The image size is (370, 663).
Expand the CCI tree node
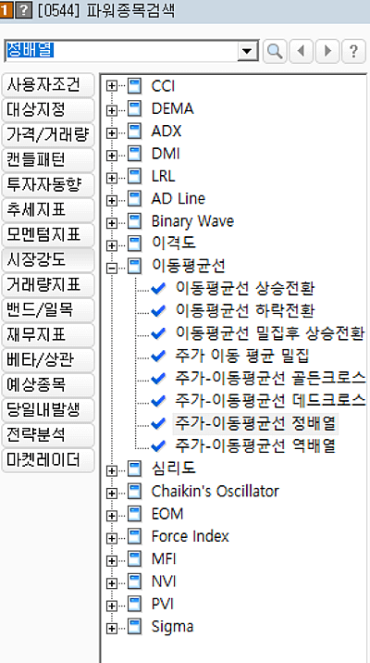point(112,87)
